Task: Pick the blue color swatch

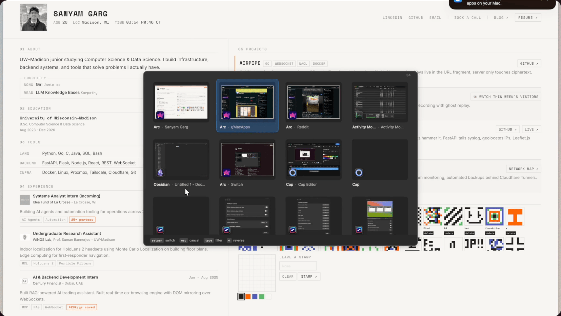Action: coord(255,296)
